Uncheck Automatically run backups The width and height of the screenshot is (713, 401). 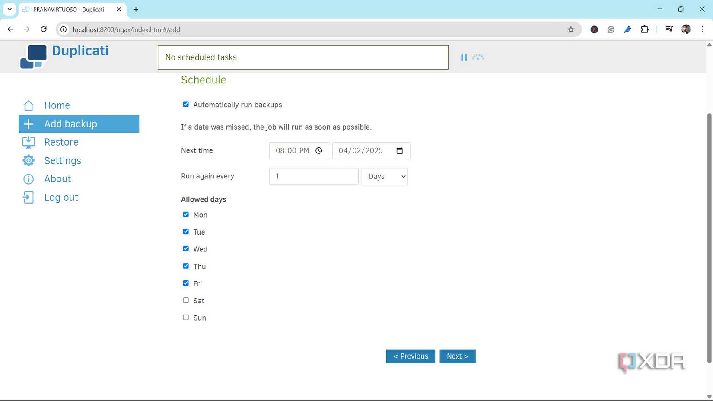[x=186, y=104]
